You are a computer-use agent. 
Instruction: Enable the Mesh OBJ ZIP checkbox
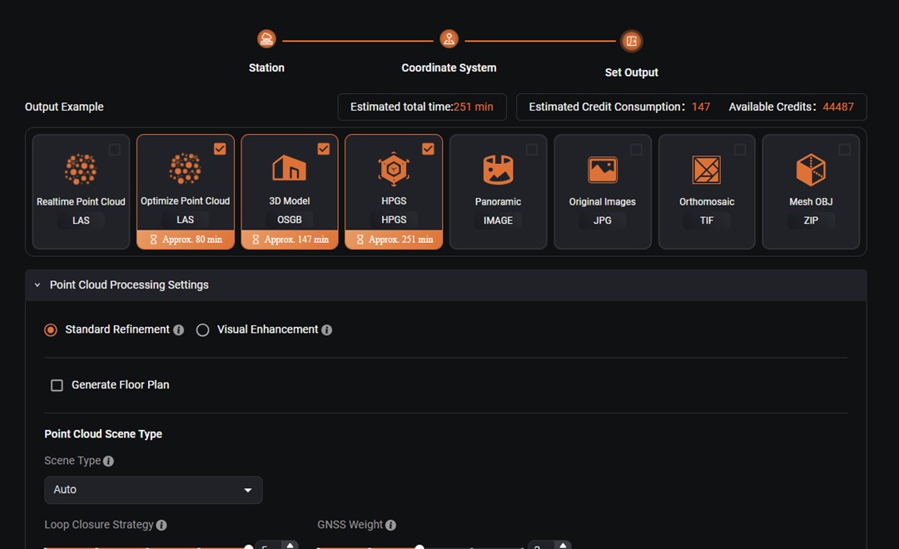[845, 150]
